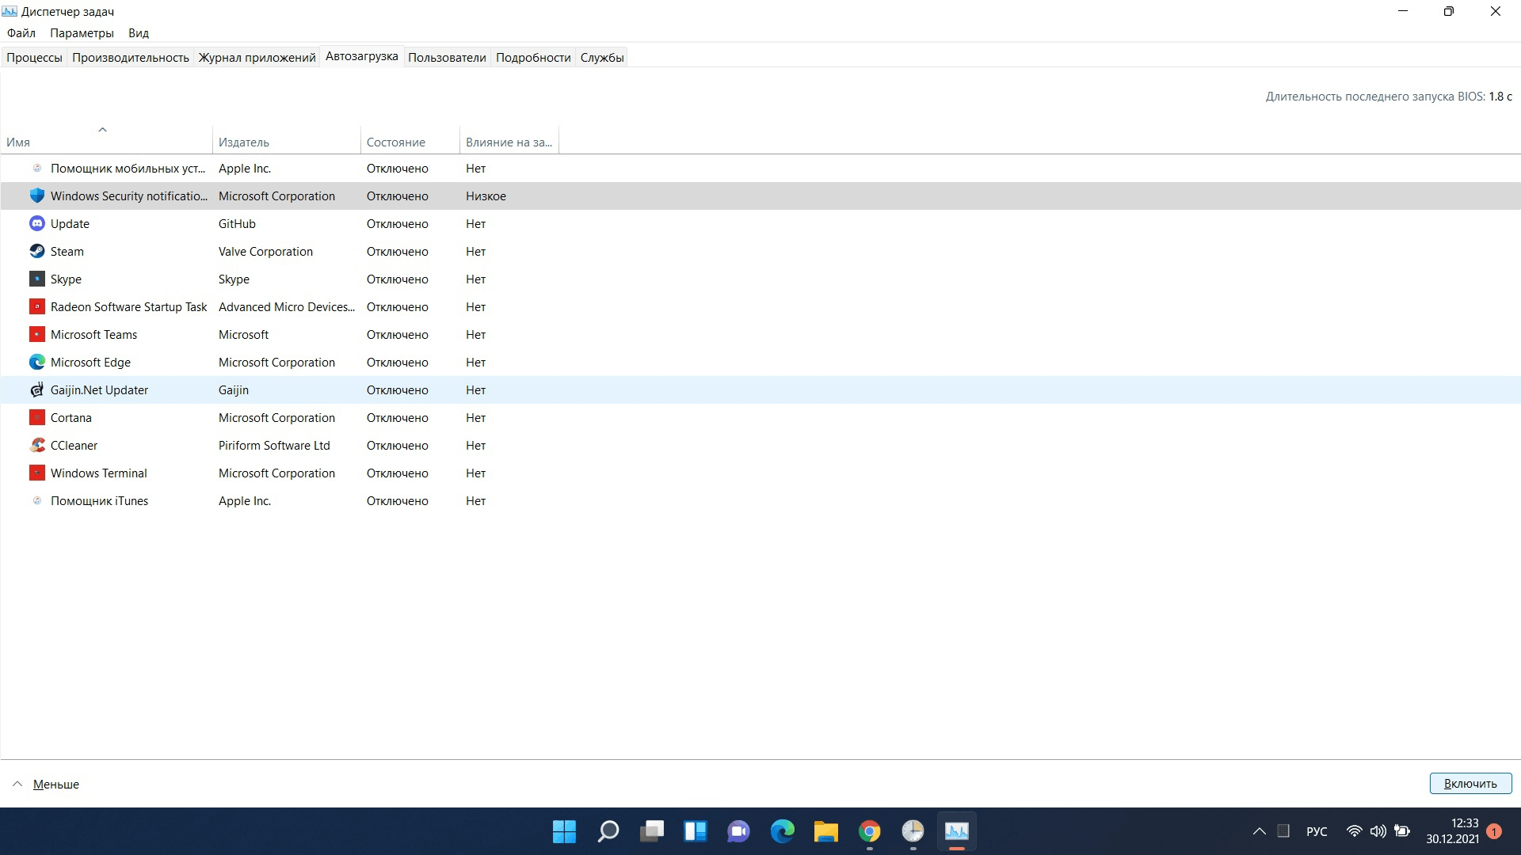Viewport: 1521px width, 855px height.
Task: Click the Task Manager taskbar icon
Action: click(x=956, y=831)
